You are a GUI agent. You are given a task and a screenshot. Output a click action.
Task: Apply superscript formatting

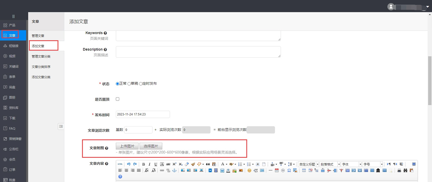click(x=174, y=164)
